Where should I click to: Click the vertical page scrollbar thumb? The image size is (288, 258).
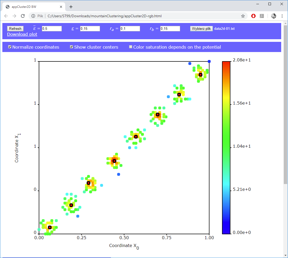click(285, 105)
